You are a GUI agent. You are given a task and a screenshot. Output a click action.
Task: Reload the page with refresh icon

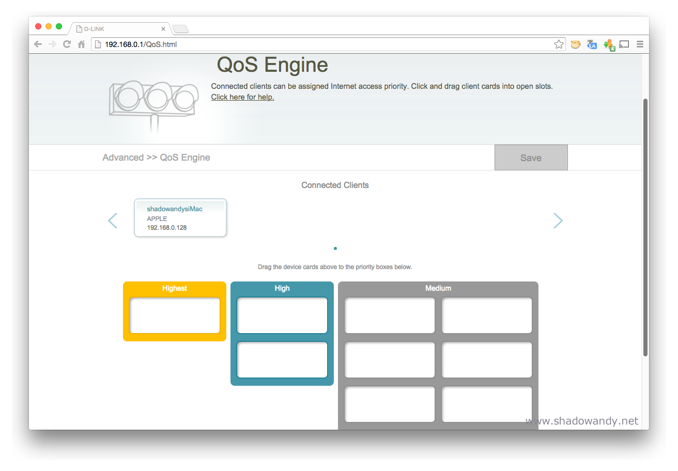pos(67,44)
